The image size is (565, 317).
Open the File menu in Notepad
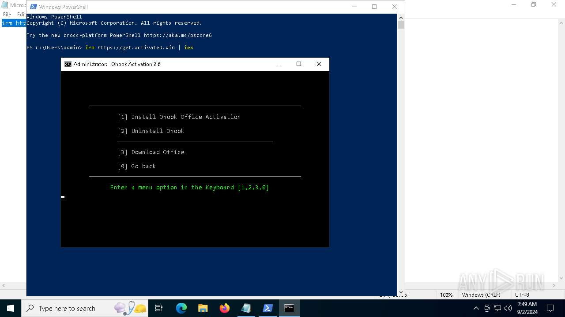point(7,15)
